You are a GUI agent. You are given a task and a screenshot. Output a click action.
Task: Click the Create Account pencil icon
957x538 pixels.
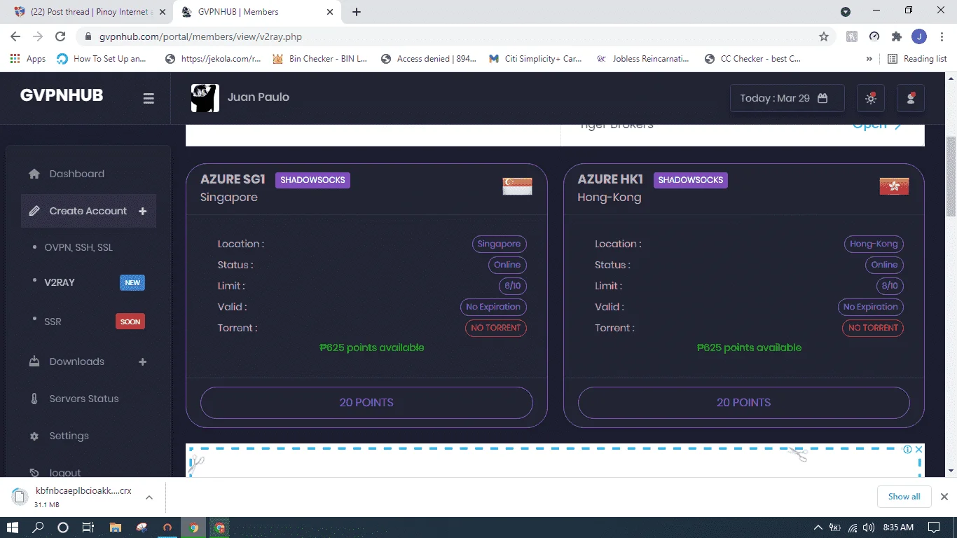34,211
